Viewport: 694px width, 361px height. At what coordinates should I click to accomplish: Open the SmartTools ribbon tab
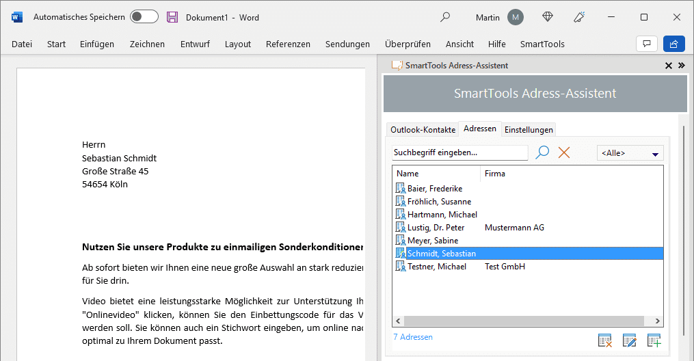tap(542, 44)
